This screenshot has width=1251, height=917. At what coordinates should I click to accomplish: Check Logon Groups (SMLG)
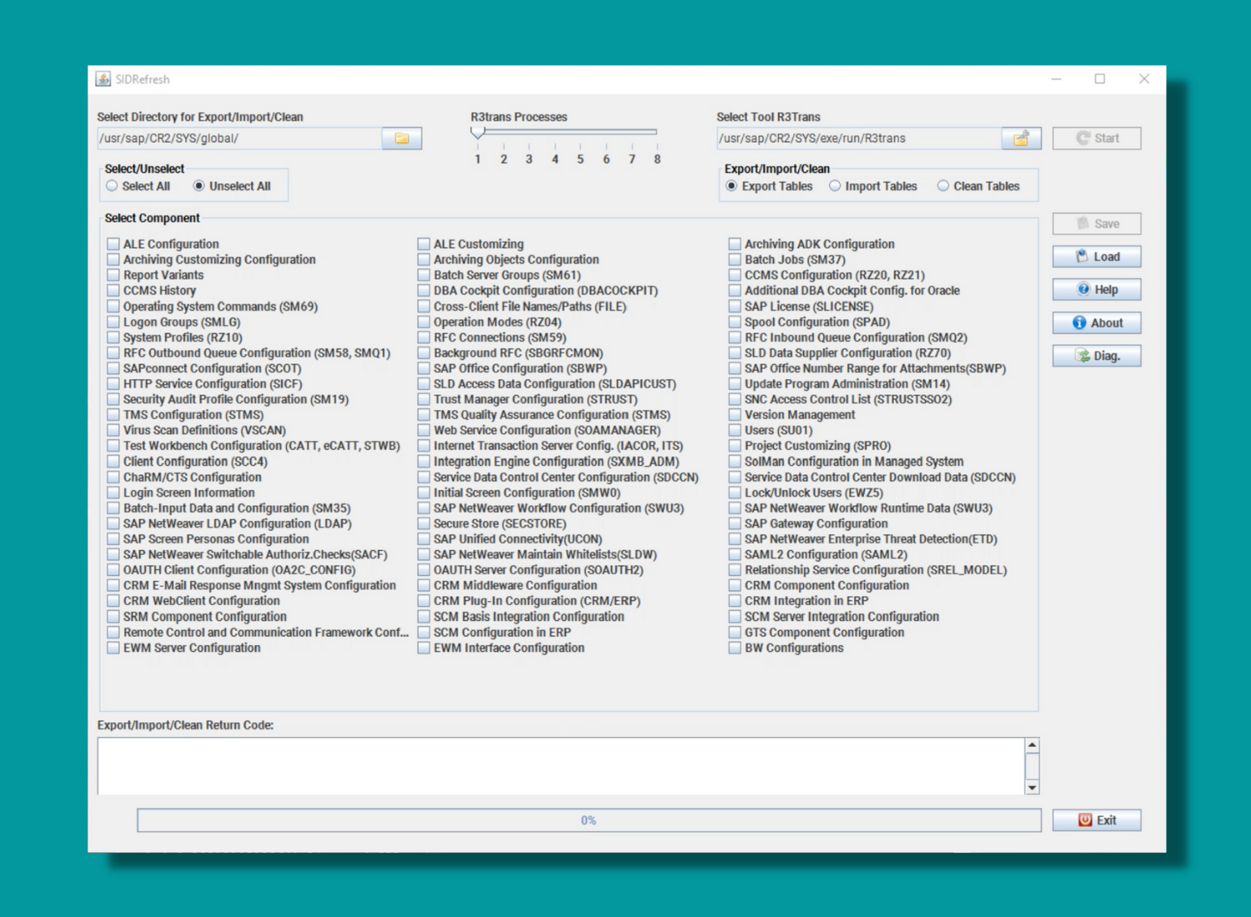tap(113, 322)
